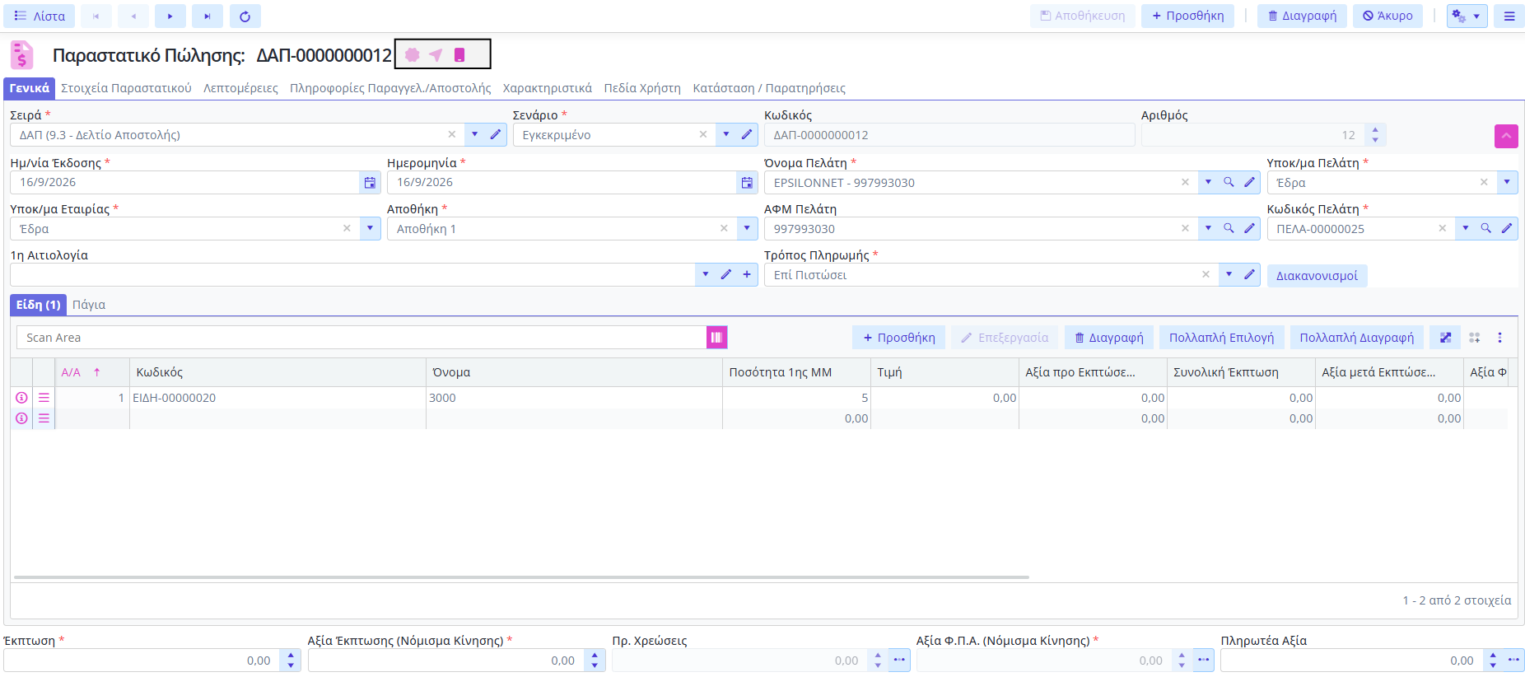
Task: Click into the Scan Area input field
Action: pos(361,337)
